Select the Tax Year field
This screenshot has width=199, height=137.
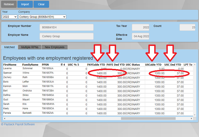(x=141, y=27)
